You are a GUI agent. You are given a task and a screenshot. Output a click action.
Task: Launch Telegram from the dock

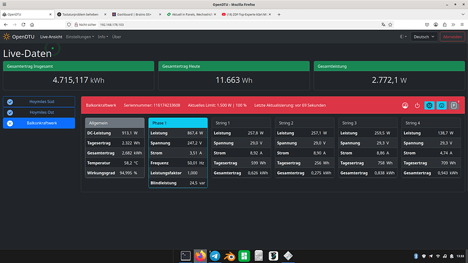click(215, 256)
